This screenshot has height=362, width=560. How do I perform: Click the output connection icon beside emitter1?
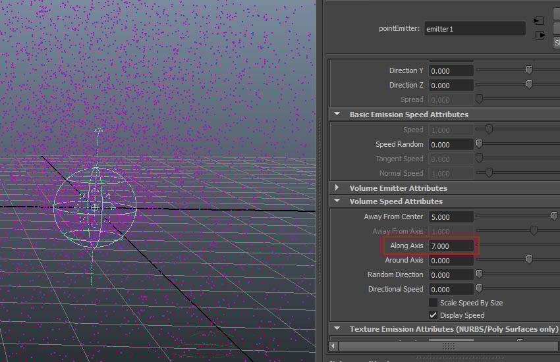(x=541, y=35)
